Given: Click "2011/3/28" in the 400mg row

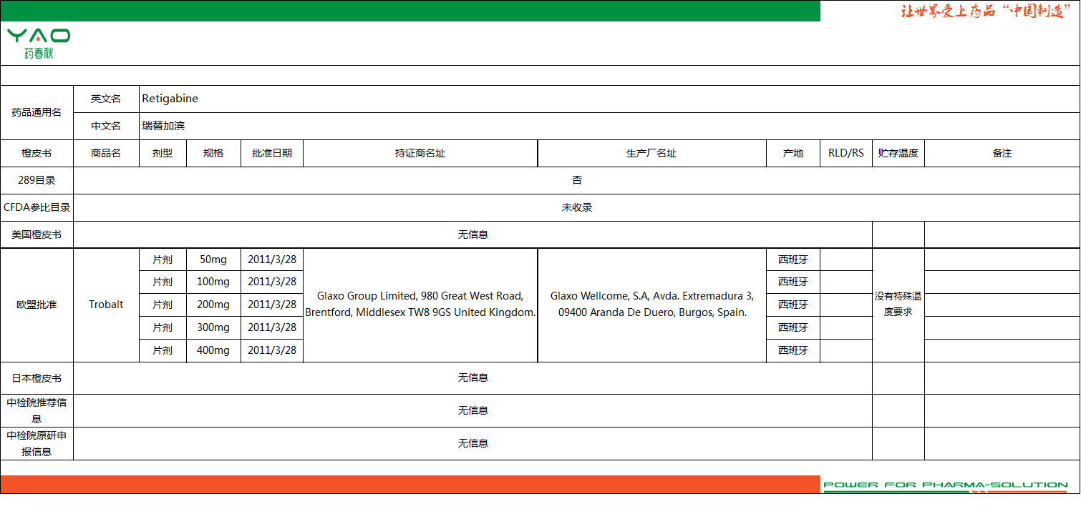Looking at the screenshot, I should [272, 350].
